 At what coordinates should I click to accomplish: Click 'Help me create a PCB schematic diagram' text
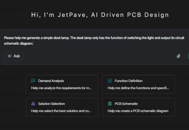click(138, 111)
